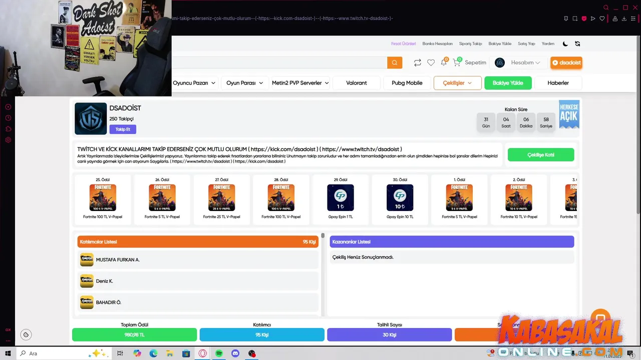
Task: Open Opera GX settings gear in sidebar
Action: pos(8,140)
